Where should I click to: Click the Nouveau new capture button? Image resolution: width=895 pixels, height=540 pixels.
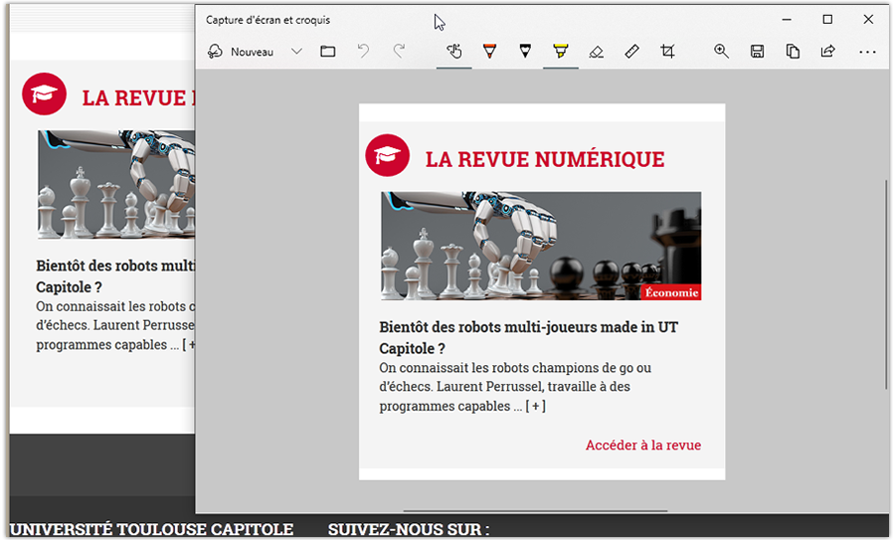241,52
